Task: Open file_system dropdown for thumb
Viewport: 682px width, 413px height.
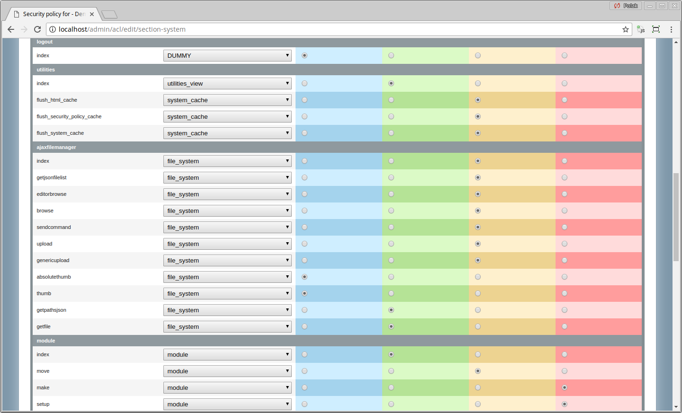Action: (x=227, y=293)
